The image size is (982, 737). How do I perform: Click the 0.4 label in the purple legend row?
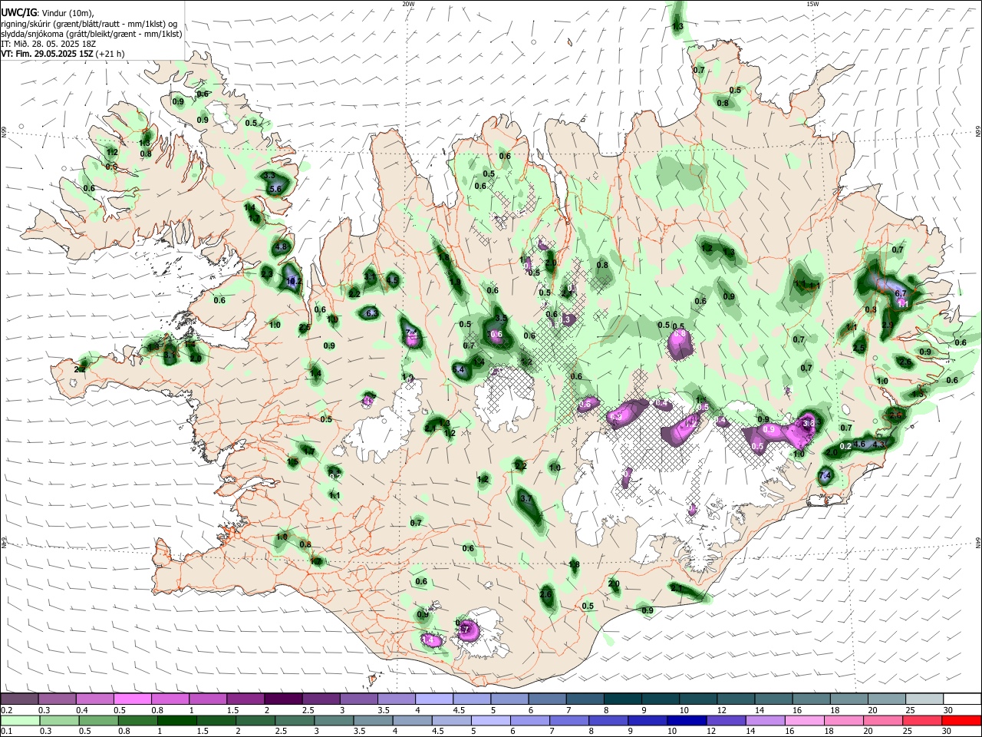tap(82, 710)
